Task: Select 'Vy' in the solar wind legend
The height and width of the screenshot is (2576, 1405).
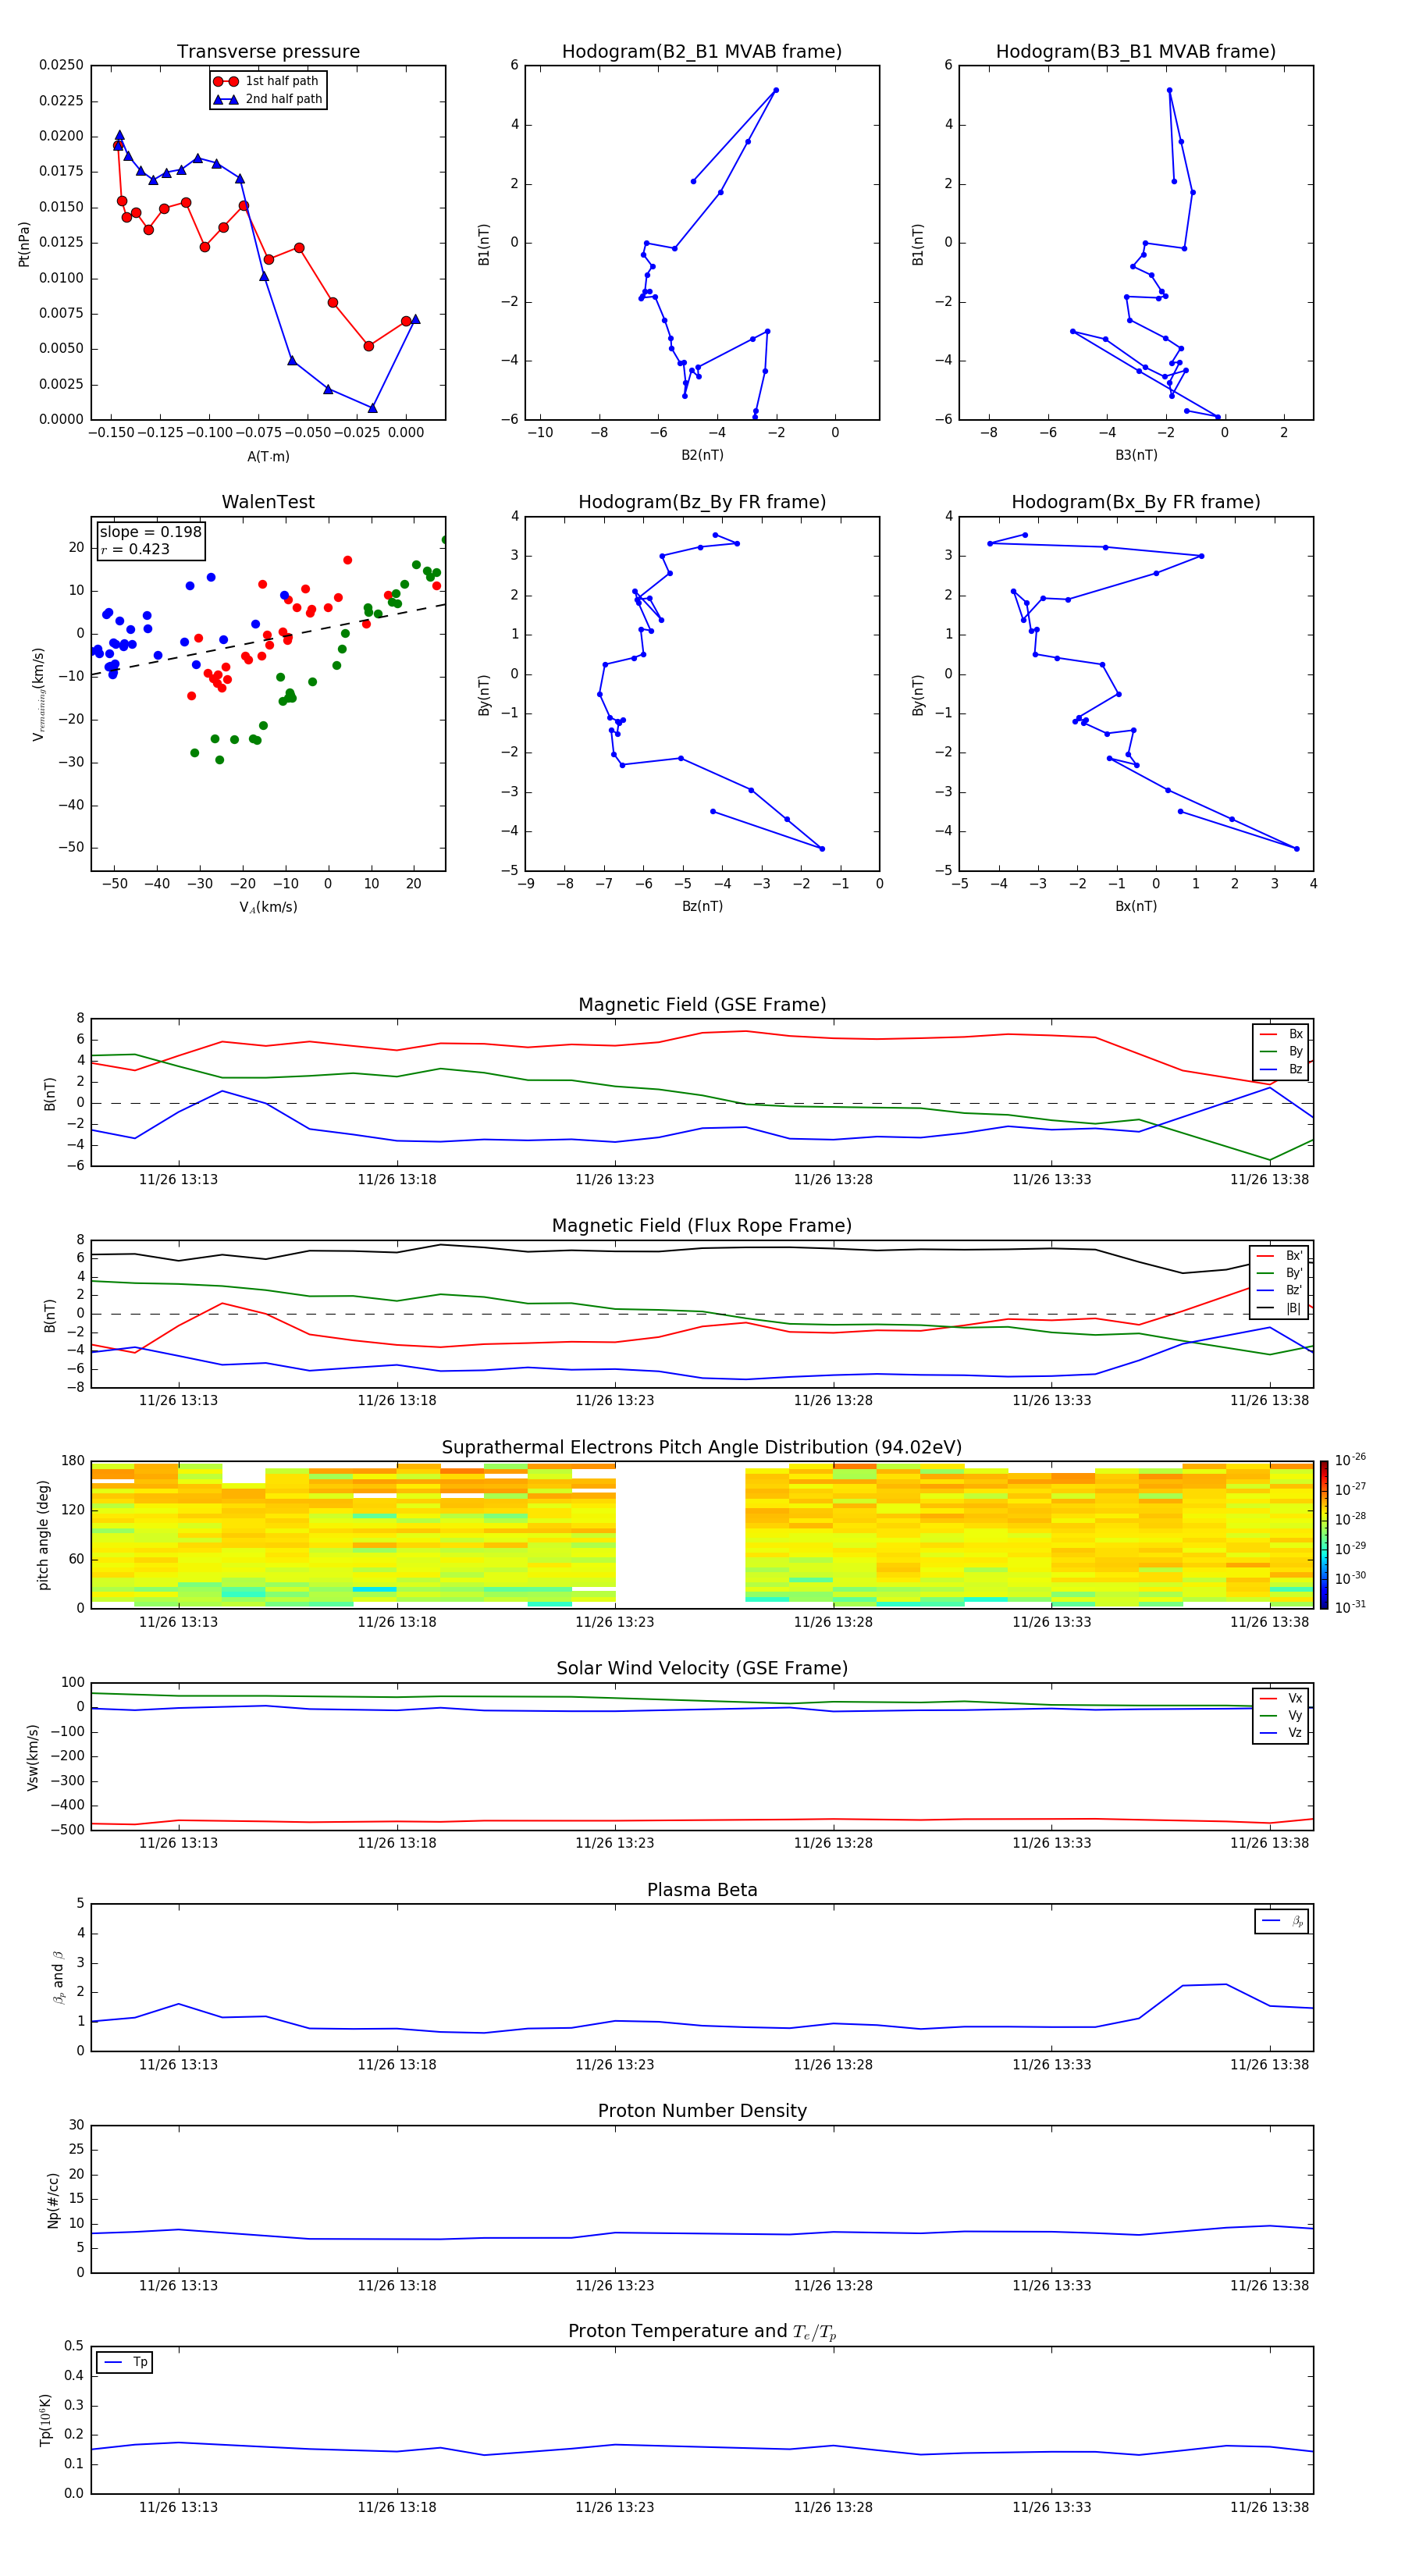Action: tap(1281, 1716)
